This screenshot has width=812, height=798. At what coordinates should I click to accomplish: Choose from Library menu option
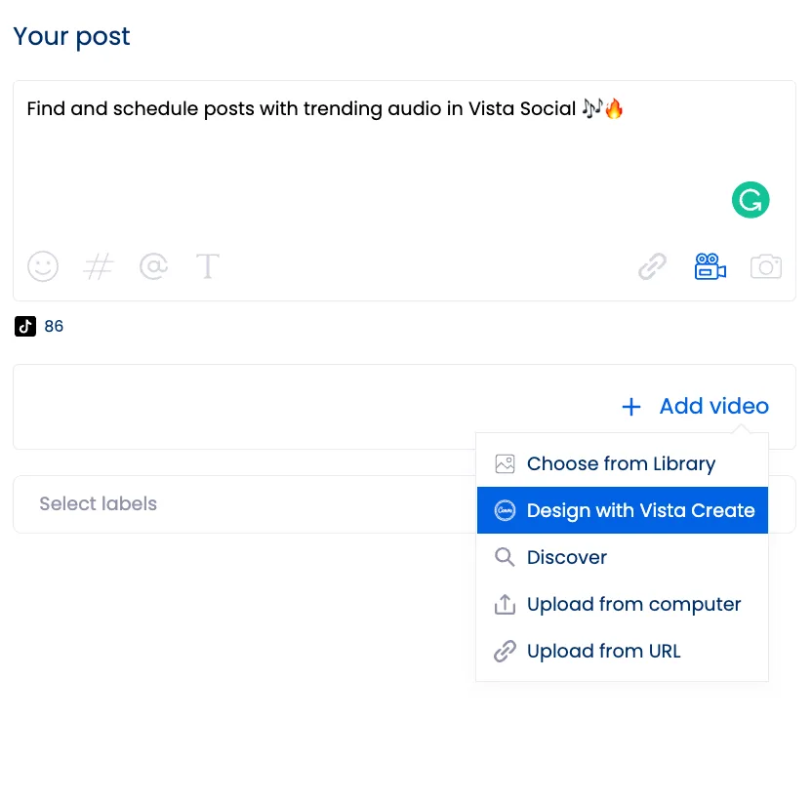(621, 464)
